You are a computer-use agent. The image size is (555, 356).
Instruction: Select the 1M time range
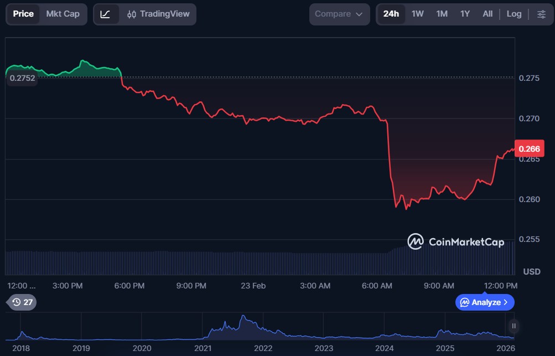tap(442, 14)
